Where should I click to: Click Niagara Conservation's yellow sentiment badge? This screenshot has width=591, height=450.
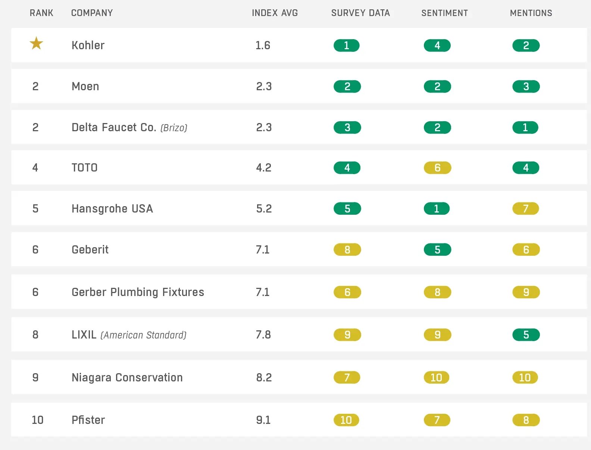click(x=437, y=378)
